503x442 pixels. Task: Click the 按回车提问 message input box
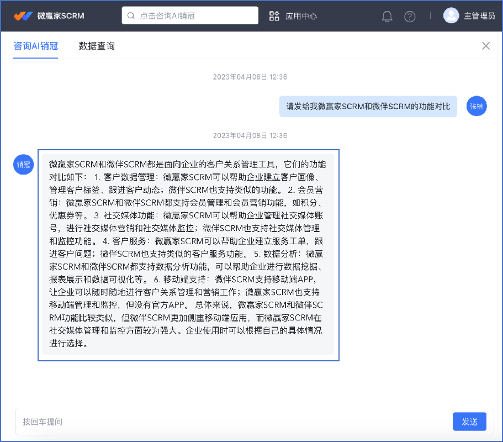[232, 422]
